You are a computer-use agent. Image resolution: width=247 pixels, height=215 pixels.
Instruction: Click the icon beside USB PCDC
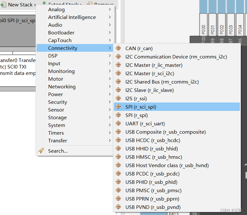[x=118, y=174]
